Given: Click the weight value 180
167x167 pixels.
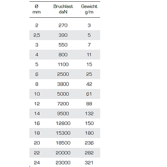Looking at the screenshot, I should click(x=89, y=133).
